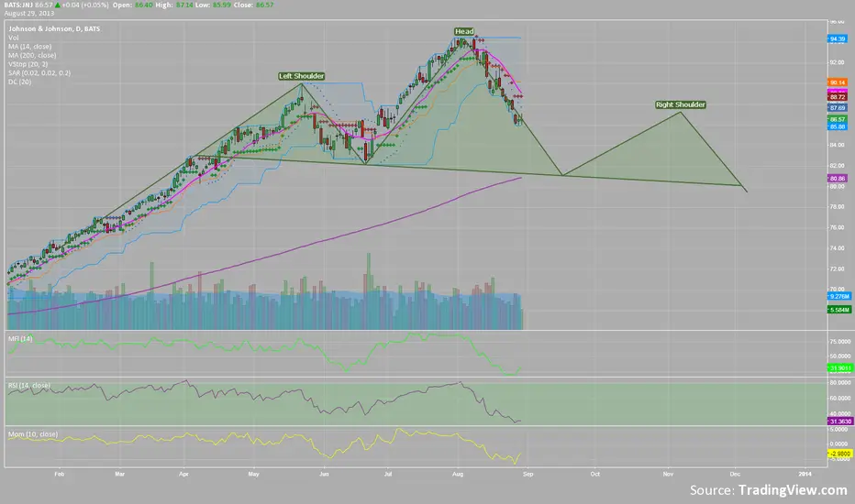Viewport: 855px width, 504px height.
Task: Click the 'Jul' label on time axis
Action: [x=388, y=474]
